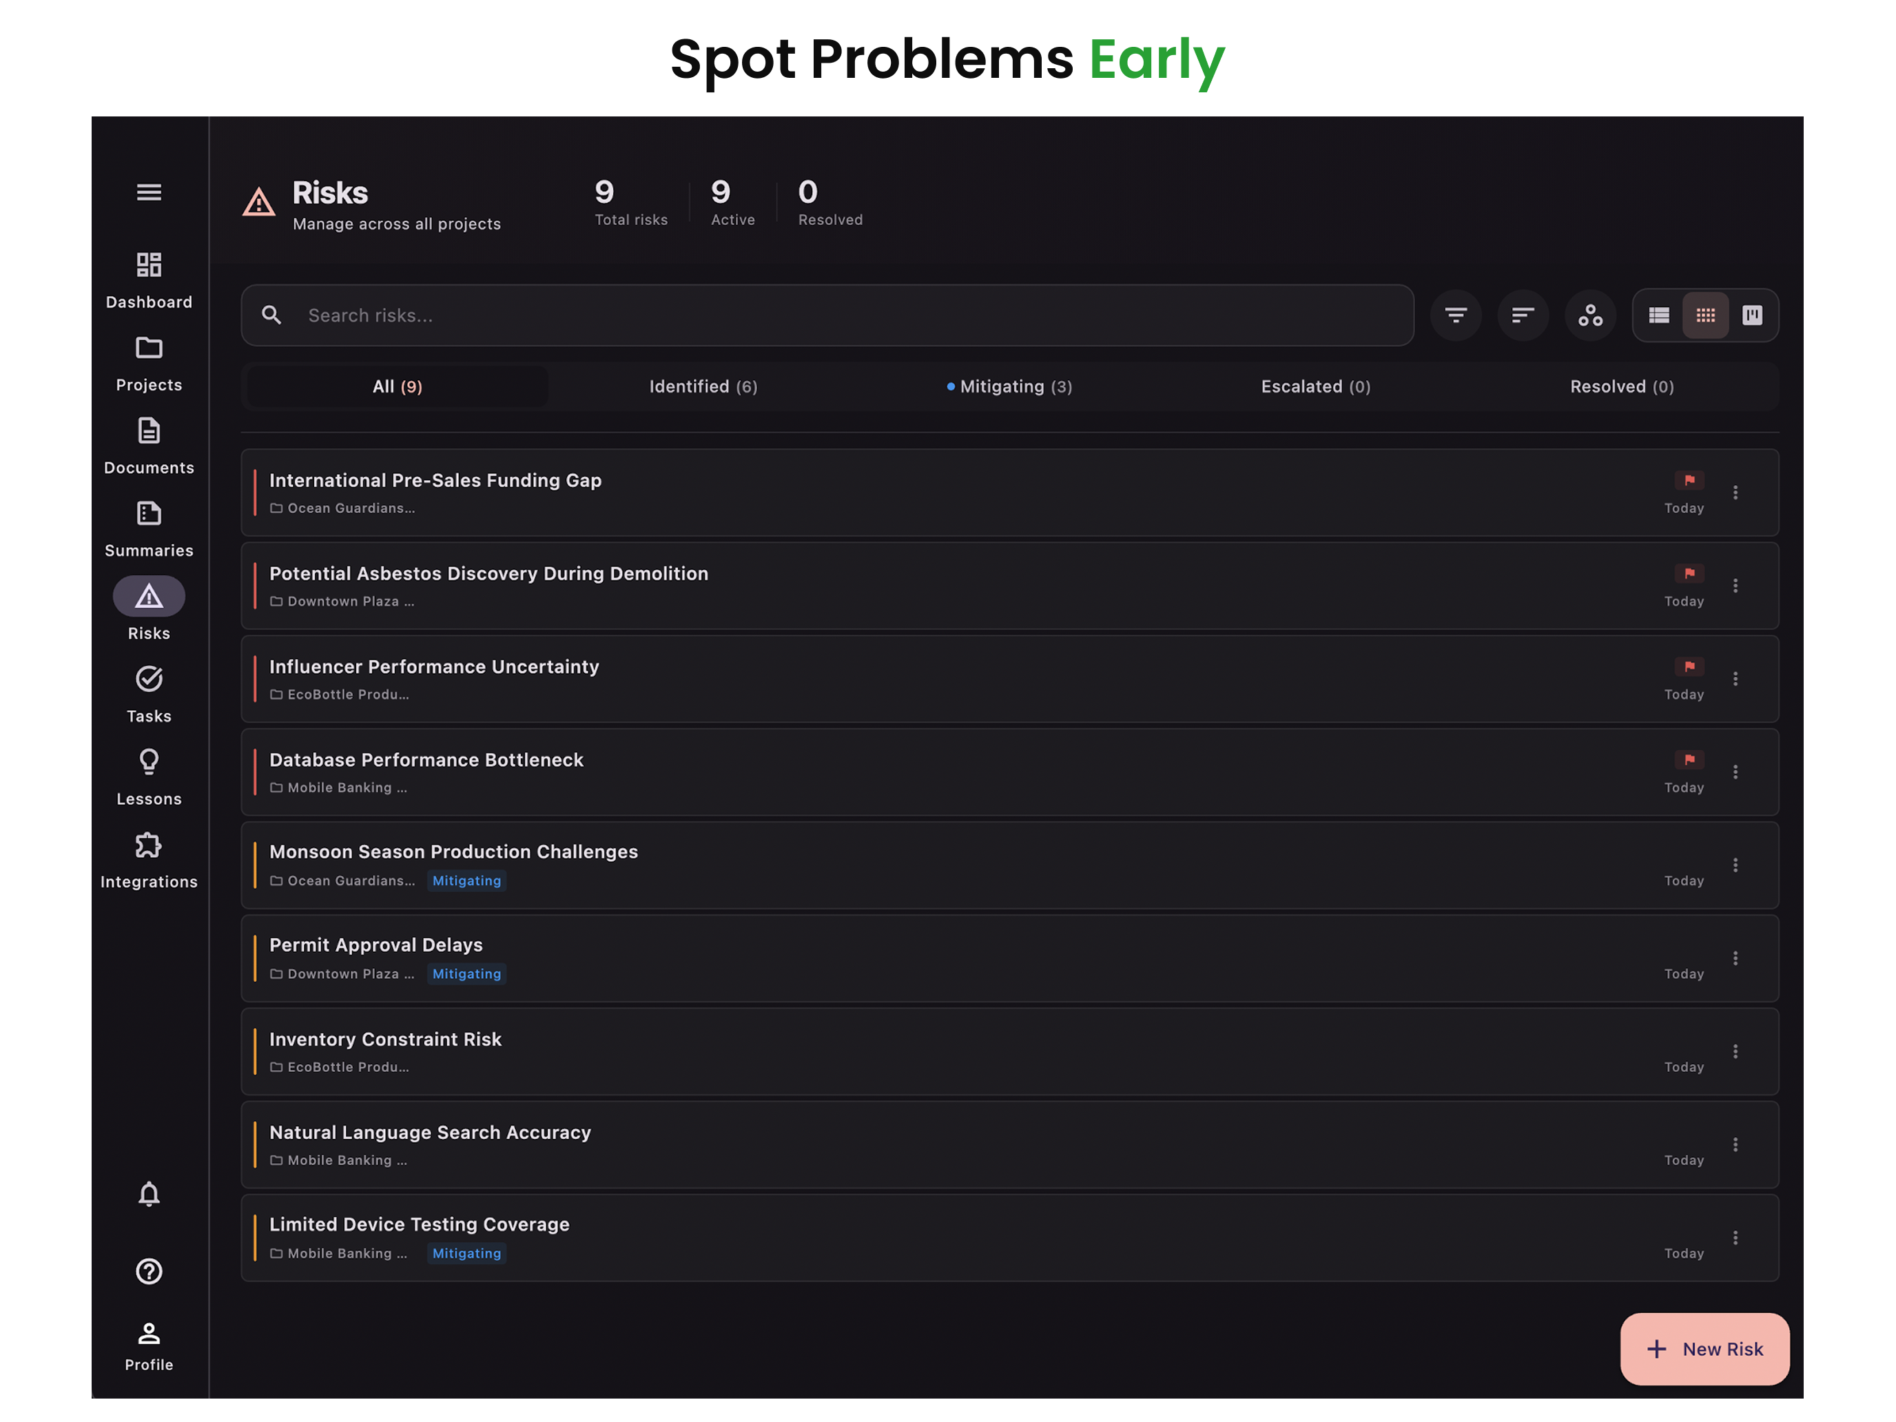Viewport: 1896px width, 1422px height.
Task: Open Limited Device Testing Coverage risk
Action: tap(1010, 1238)
